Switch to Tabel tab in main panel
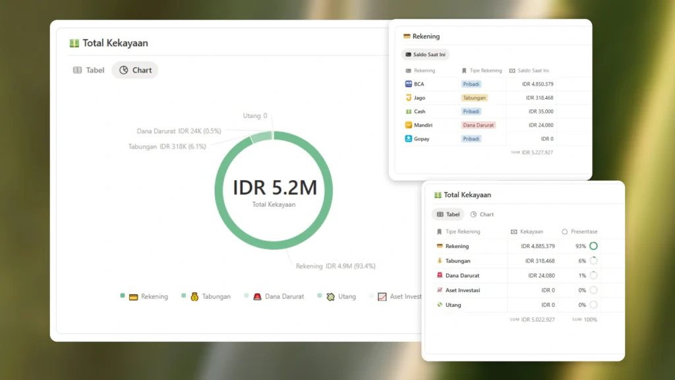The width and height of the screenshot is (675, 380). coord(89,70)
